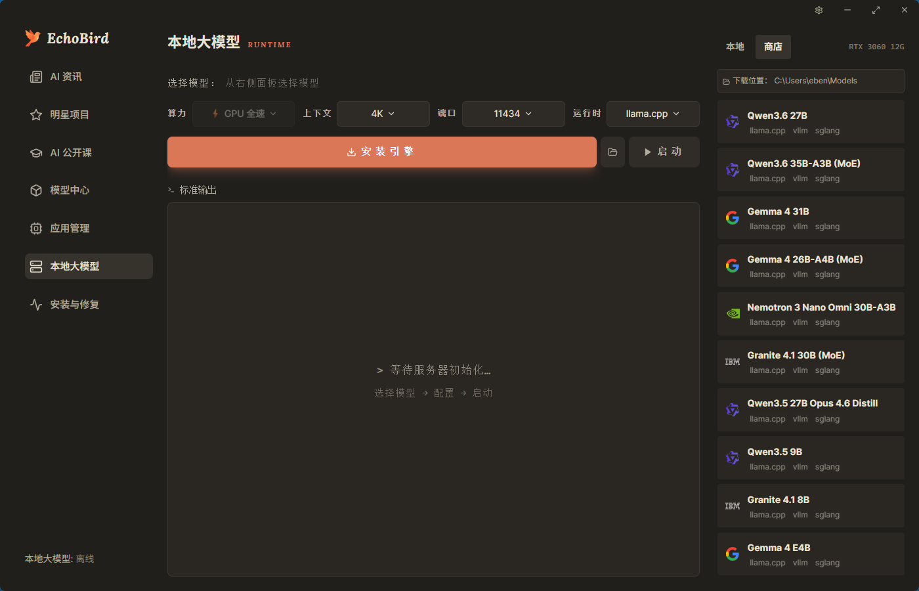Image resolution: width=919 pixels, height=591 pixels.
Task: Open the 端口 11434 dropdown
Action: coord(513,114)
